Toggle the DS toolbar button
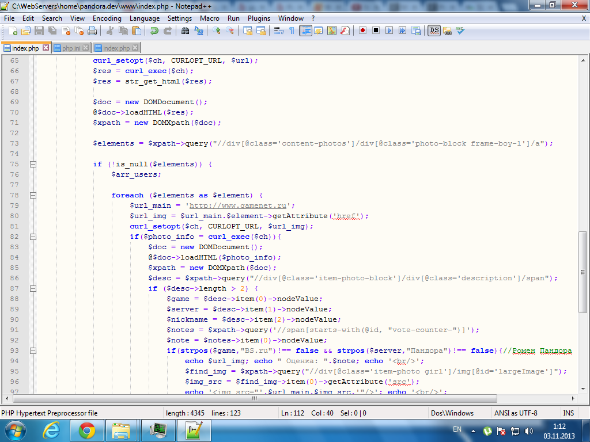 (434, 31)
